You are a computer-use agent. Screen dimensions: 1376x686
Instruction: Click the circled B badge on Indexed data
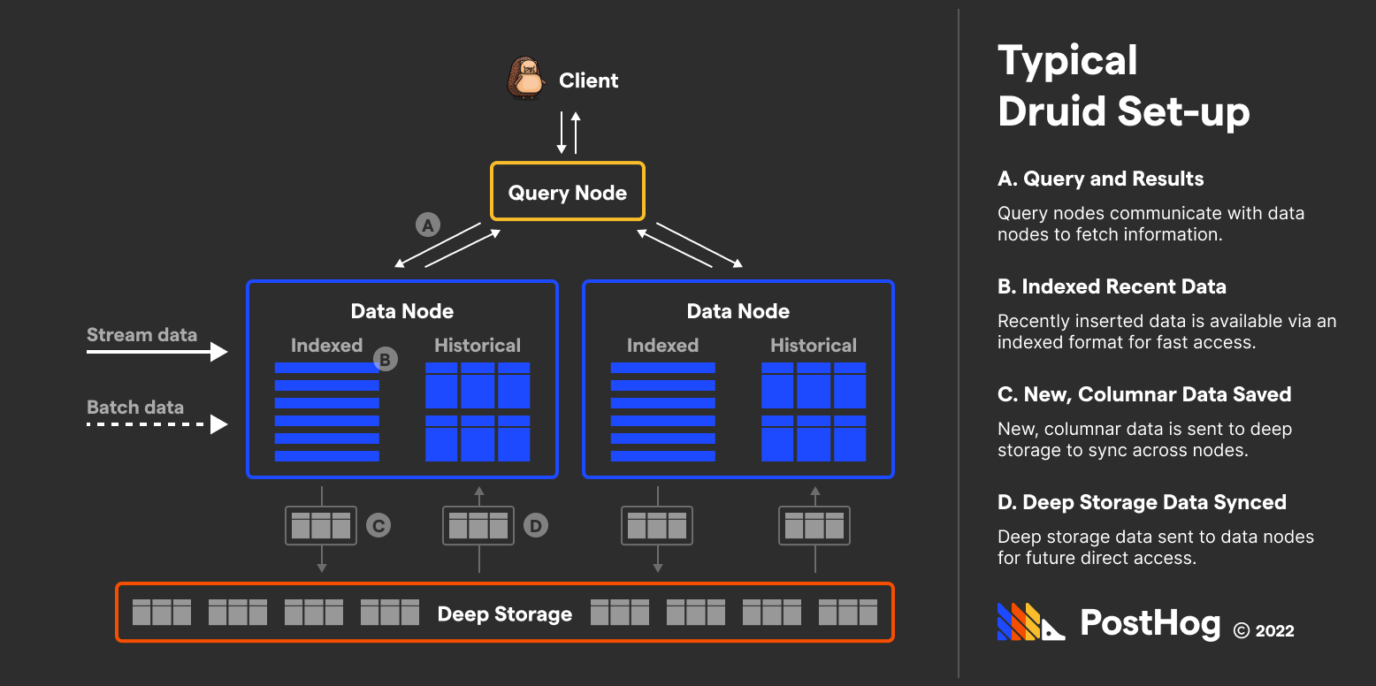click(x=385, y=359)
